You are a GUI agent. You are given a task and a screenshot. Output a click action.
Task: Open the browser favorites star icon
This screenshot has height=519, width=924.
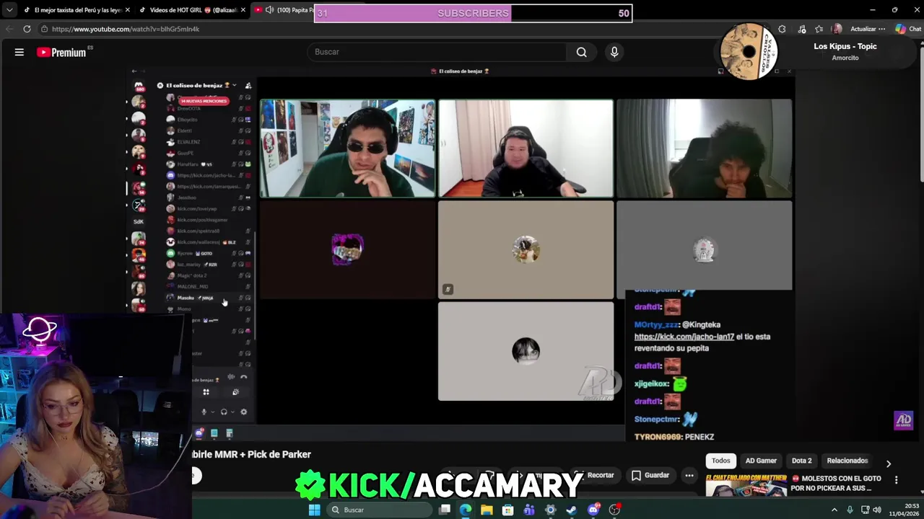[819, 29]
